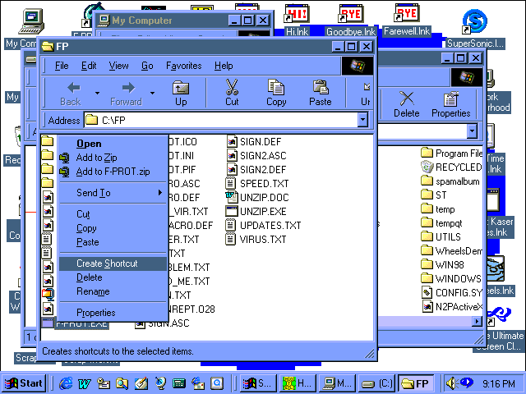
Task: Choose Rename from the context menu
Action: click(113, 291)
